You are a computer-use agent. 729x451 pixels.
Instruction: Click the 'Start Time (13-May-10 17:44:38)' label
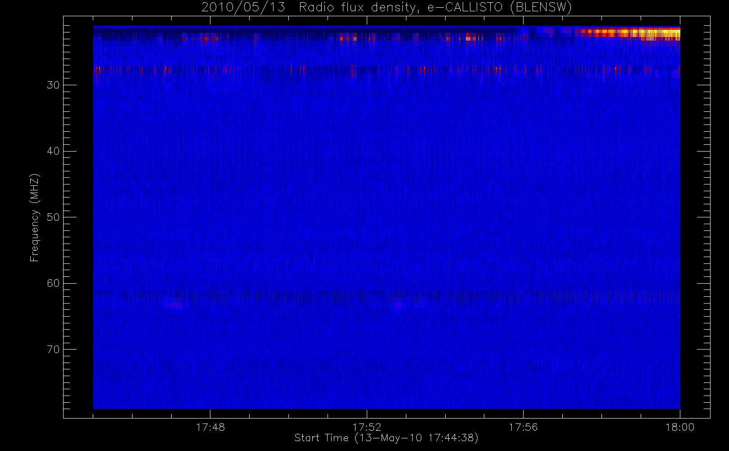(x=386, y=438)
